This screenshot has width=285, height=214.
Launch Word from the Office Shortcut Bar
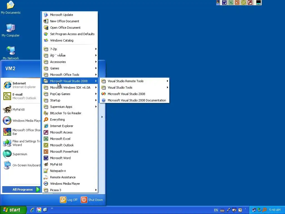(224, 3)
